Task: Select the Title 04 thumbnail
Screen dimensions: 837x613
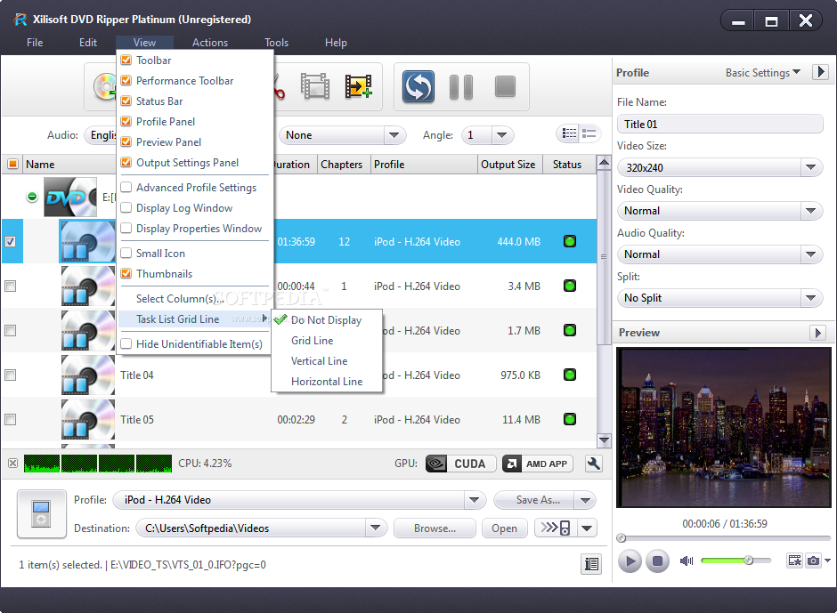Action: [88, 375]
